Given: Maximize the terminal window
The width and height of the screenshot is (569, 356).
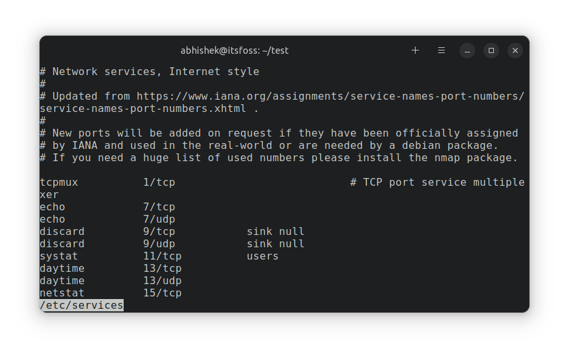Looking at the screenshot, I should click(491, 50).
